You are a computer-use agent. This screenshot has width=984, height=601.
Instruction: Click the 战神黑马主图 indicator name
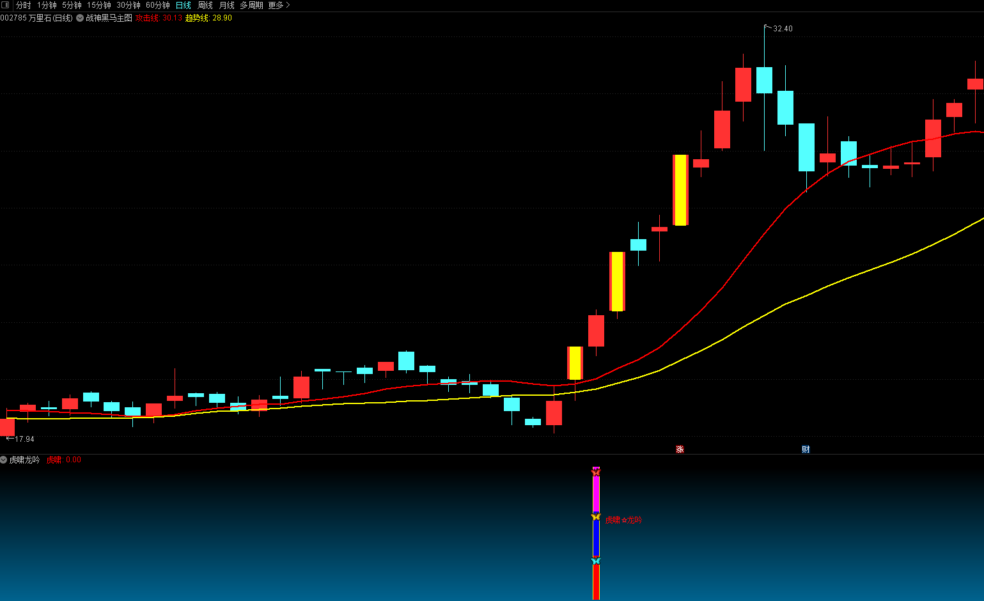pyautogui.click(x=109, y=18)
